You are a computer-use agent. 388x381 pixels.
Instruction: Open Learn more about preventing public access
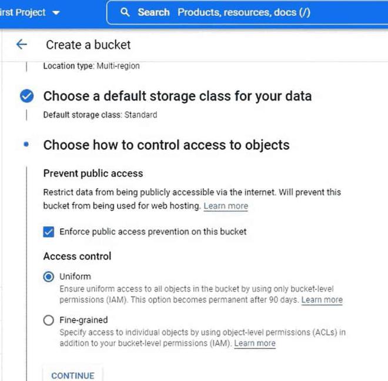226,206
